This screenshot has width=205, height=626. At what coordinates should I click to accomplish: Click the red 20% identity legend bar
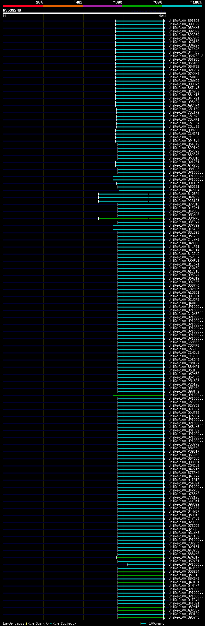(23, 5)
